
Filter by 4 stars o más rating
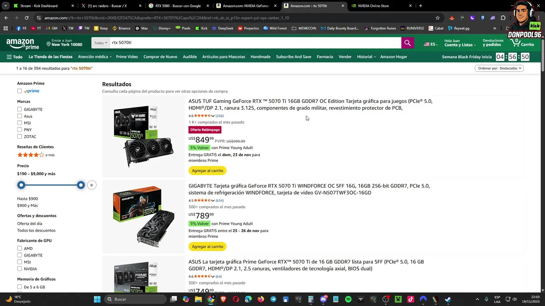tap(36, 155)
